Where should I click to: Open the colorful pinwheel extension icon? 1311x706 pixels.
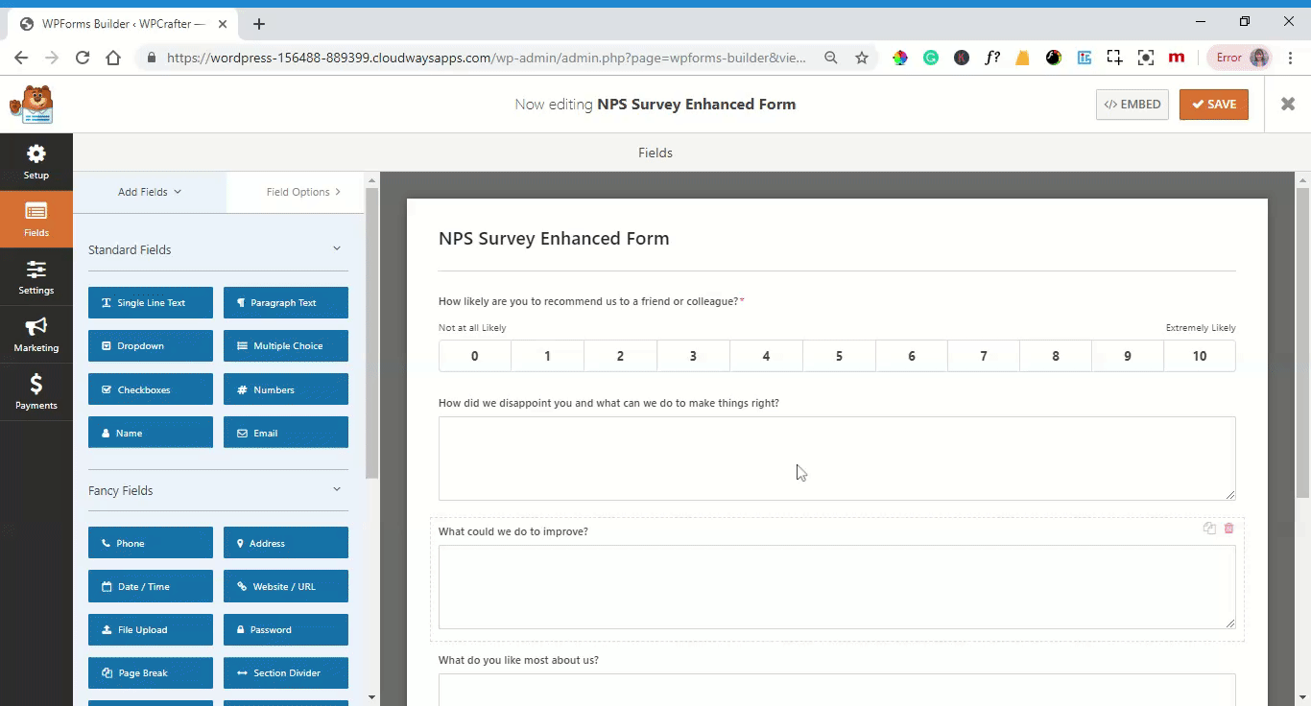pyautogui.click(x=900, y=58)
